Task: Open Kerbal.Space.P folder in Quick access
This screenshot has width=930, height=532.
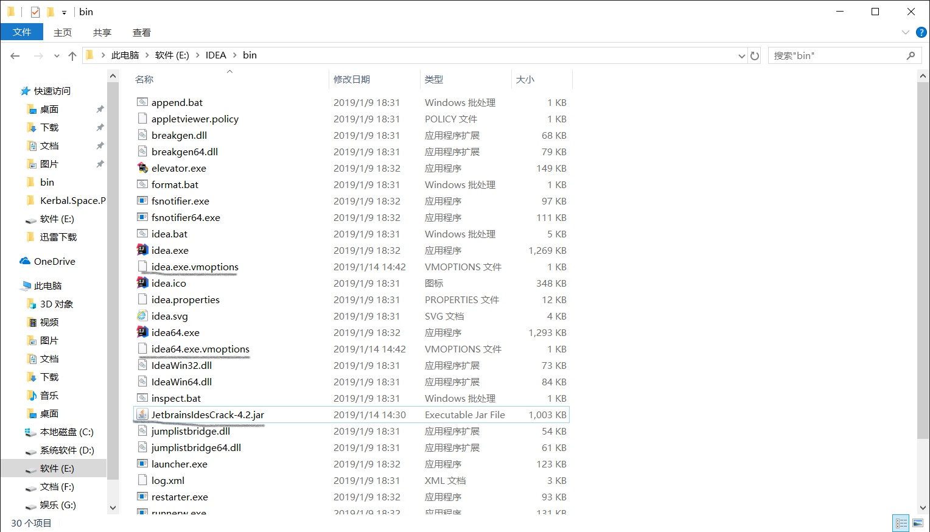Action: 73,200
